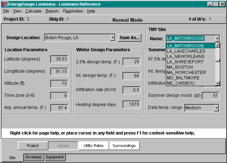Click the TMY site list scrollbar thumb
The width and height of the screenshot is (227, 163).
pyautogui.click(x=217, y=61)
